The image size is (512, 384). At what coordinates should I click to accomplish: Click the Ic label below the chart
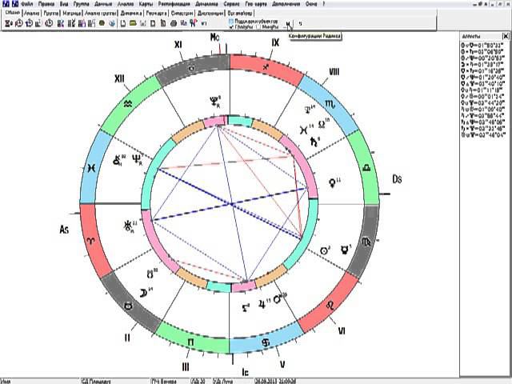pos(246,371)
